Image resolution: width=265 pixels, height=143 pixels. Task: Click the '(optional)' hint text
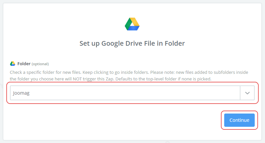pyautogui.click(x=40, y=64)
